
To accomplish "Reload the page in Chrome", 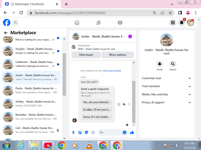I will (x=21, y=13).
